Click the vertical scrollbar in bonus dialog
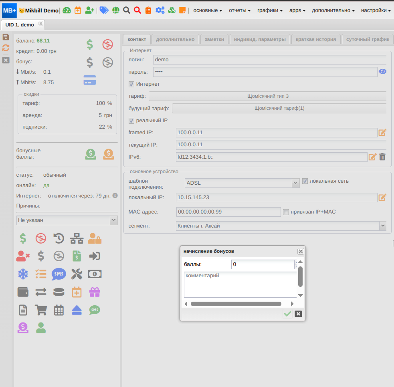Image resolution: width=394 pixels, height=387 pixels. click(x=300, y=276)
